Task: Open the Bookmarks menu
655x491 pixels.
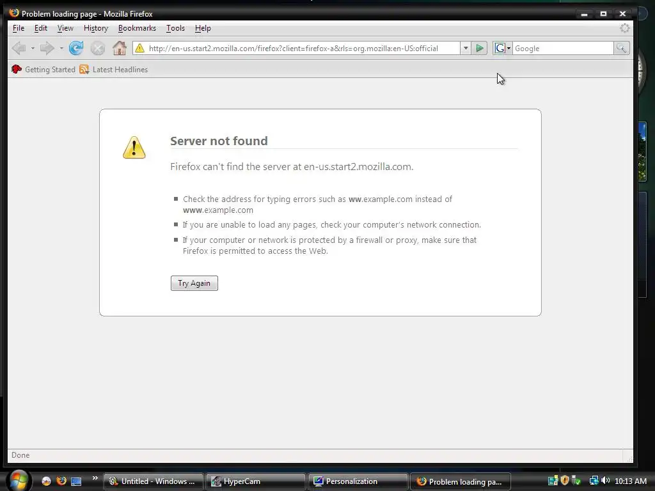Action: [x=137, y=28]
